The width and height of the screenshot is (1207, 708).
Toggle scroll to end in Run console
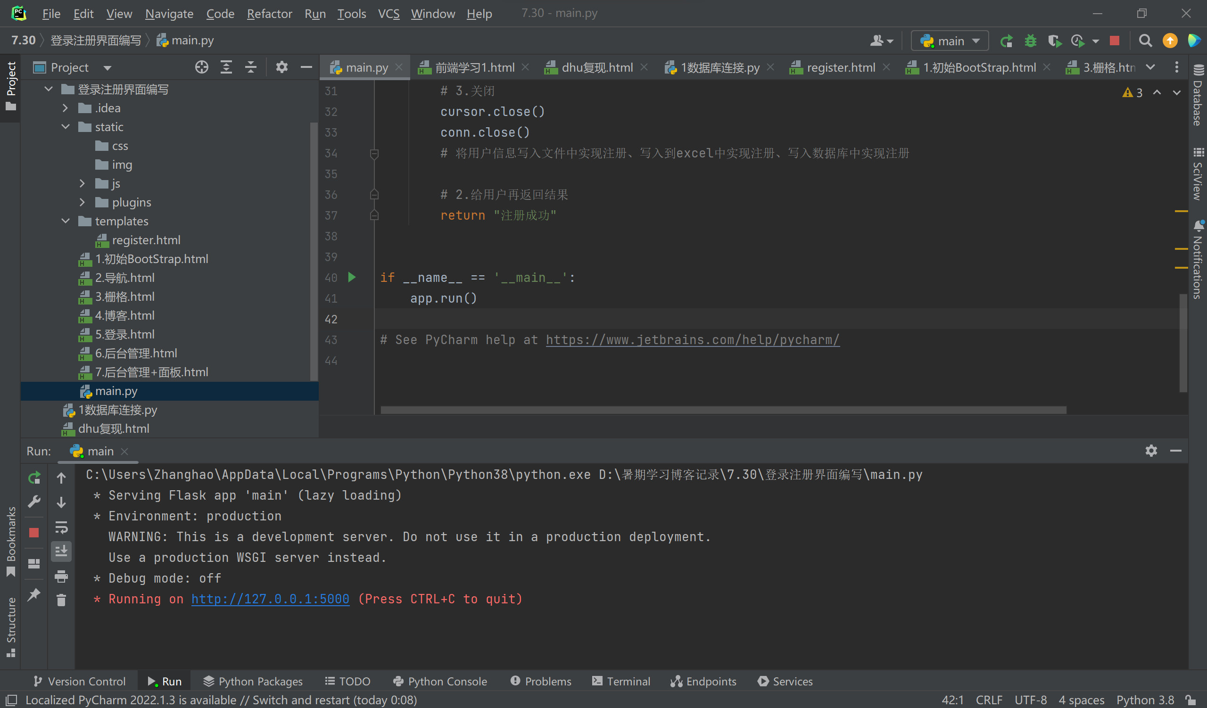61,552
